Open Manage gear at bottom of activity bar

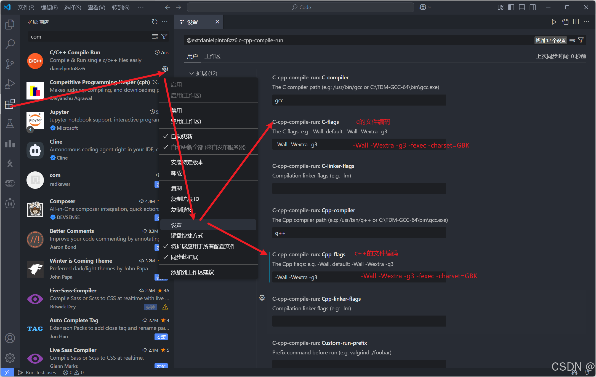tap(10, 358)
